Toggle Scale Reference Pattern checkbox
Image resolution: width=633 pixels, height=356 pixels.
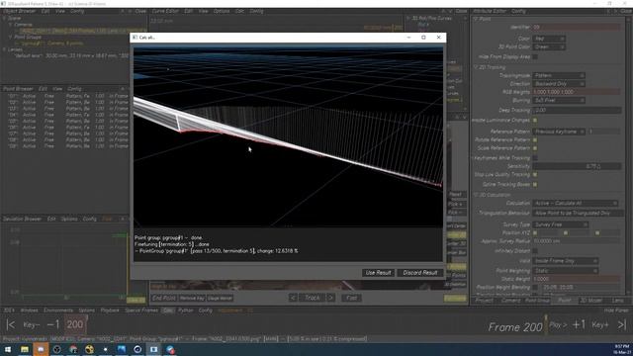pyautogui.click(x=535, y=148)
